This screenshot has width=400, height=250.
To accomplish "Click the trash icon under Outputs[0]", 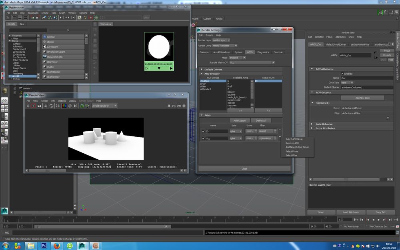I will coord(388,118).
